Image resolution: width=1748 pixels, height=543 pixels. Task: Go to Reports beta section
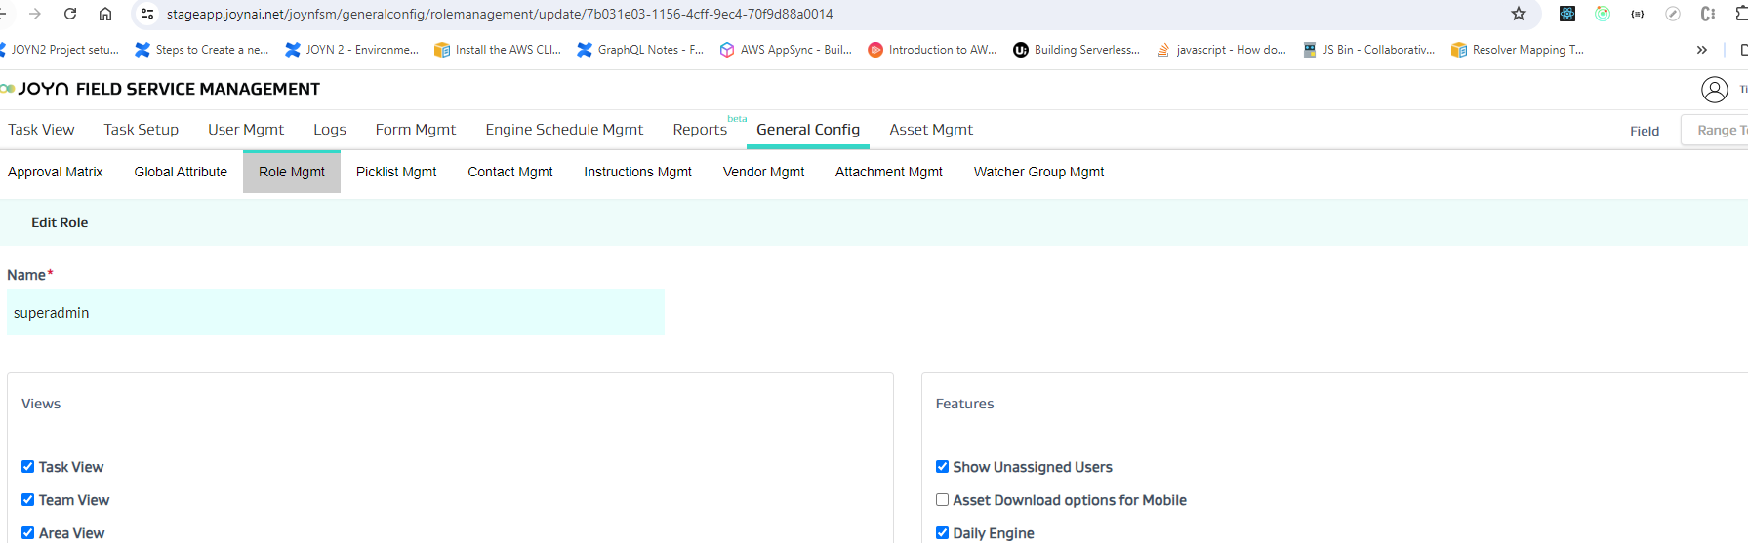[700, 130]
